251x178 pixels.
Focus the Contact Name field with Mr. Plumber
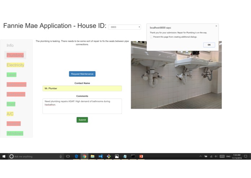[82, 88]
